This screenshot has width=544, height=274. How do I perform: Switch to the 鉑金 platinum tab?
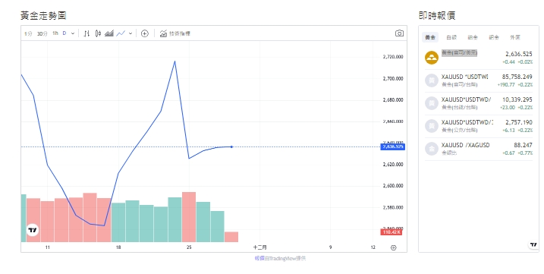click(x=473, y=37)
